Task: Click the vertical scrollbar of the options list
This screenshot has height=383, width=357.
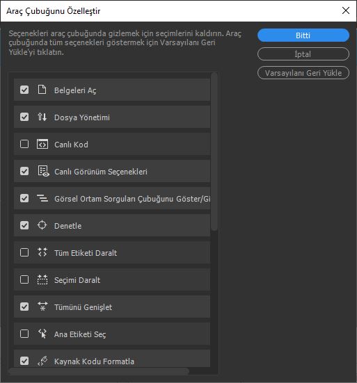Action: point(214,152)
